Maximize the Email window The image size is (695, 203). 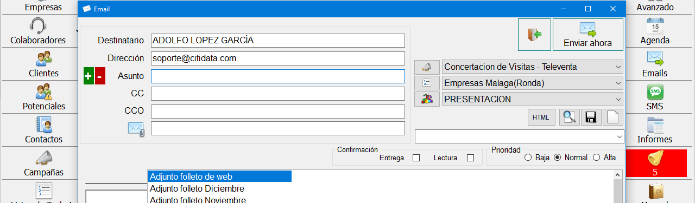(588, 9)
